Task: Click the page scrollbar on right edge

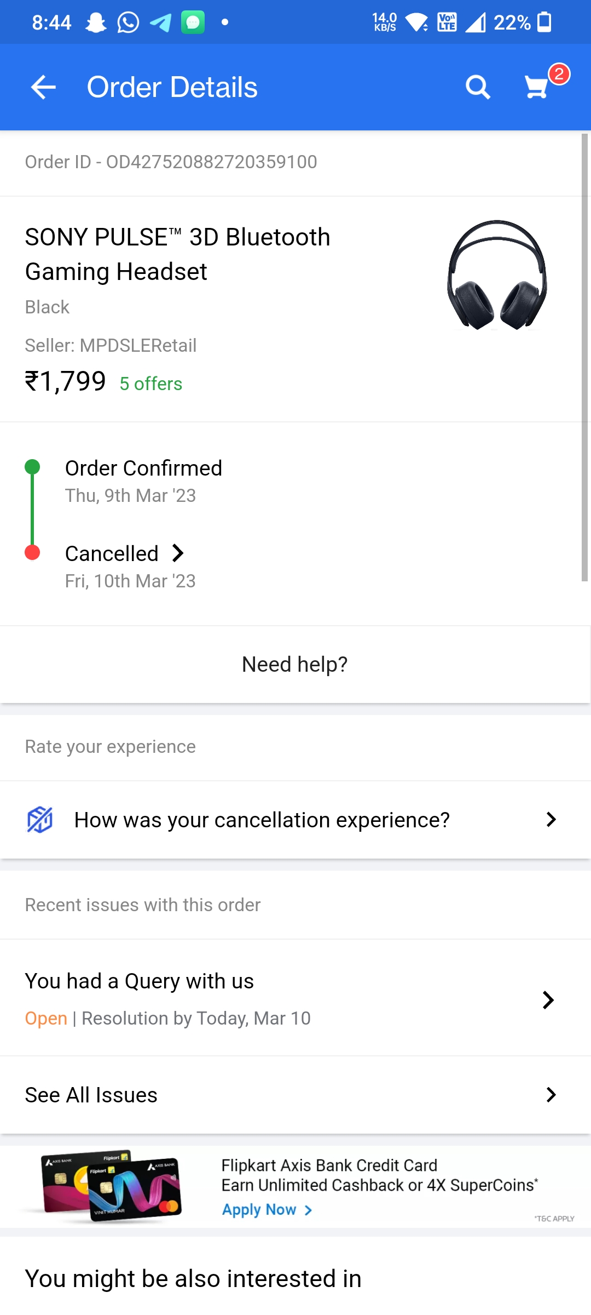Action: coord(584,356)
